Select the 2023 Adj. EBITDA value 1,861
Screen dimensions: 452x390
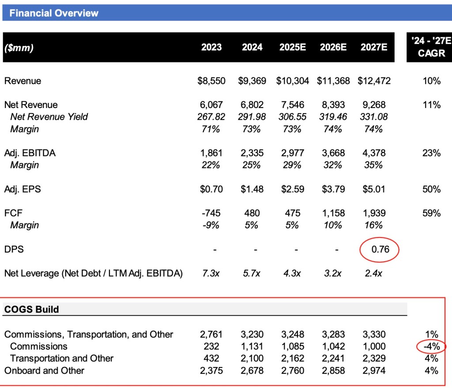point(211,153)
